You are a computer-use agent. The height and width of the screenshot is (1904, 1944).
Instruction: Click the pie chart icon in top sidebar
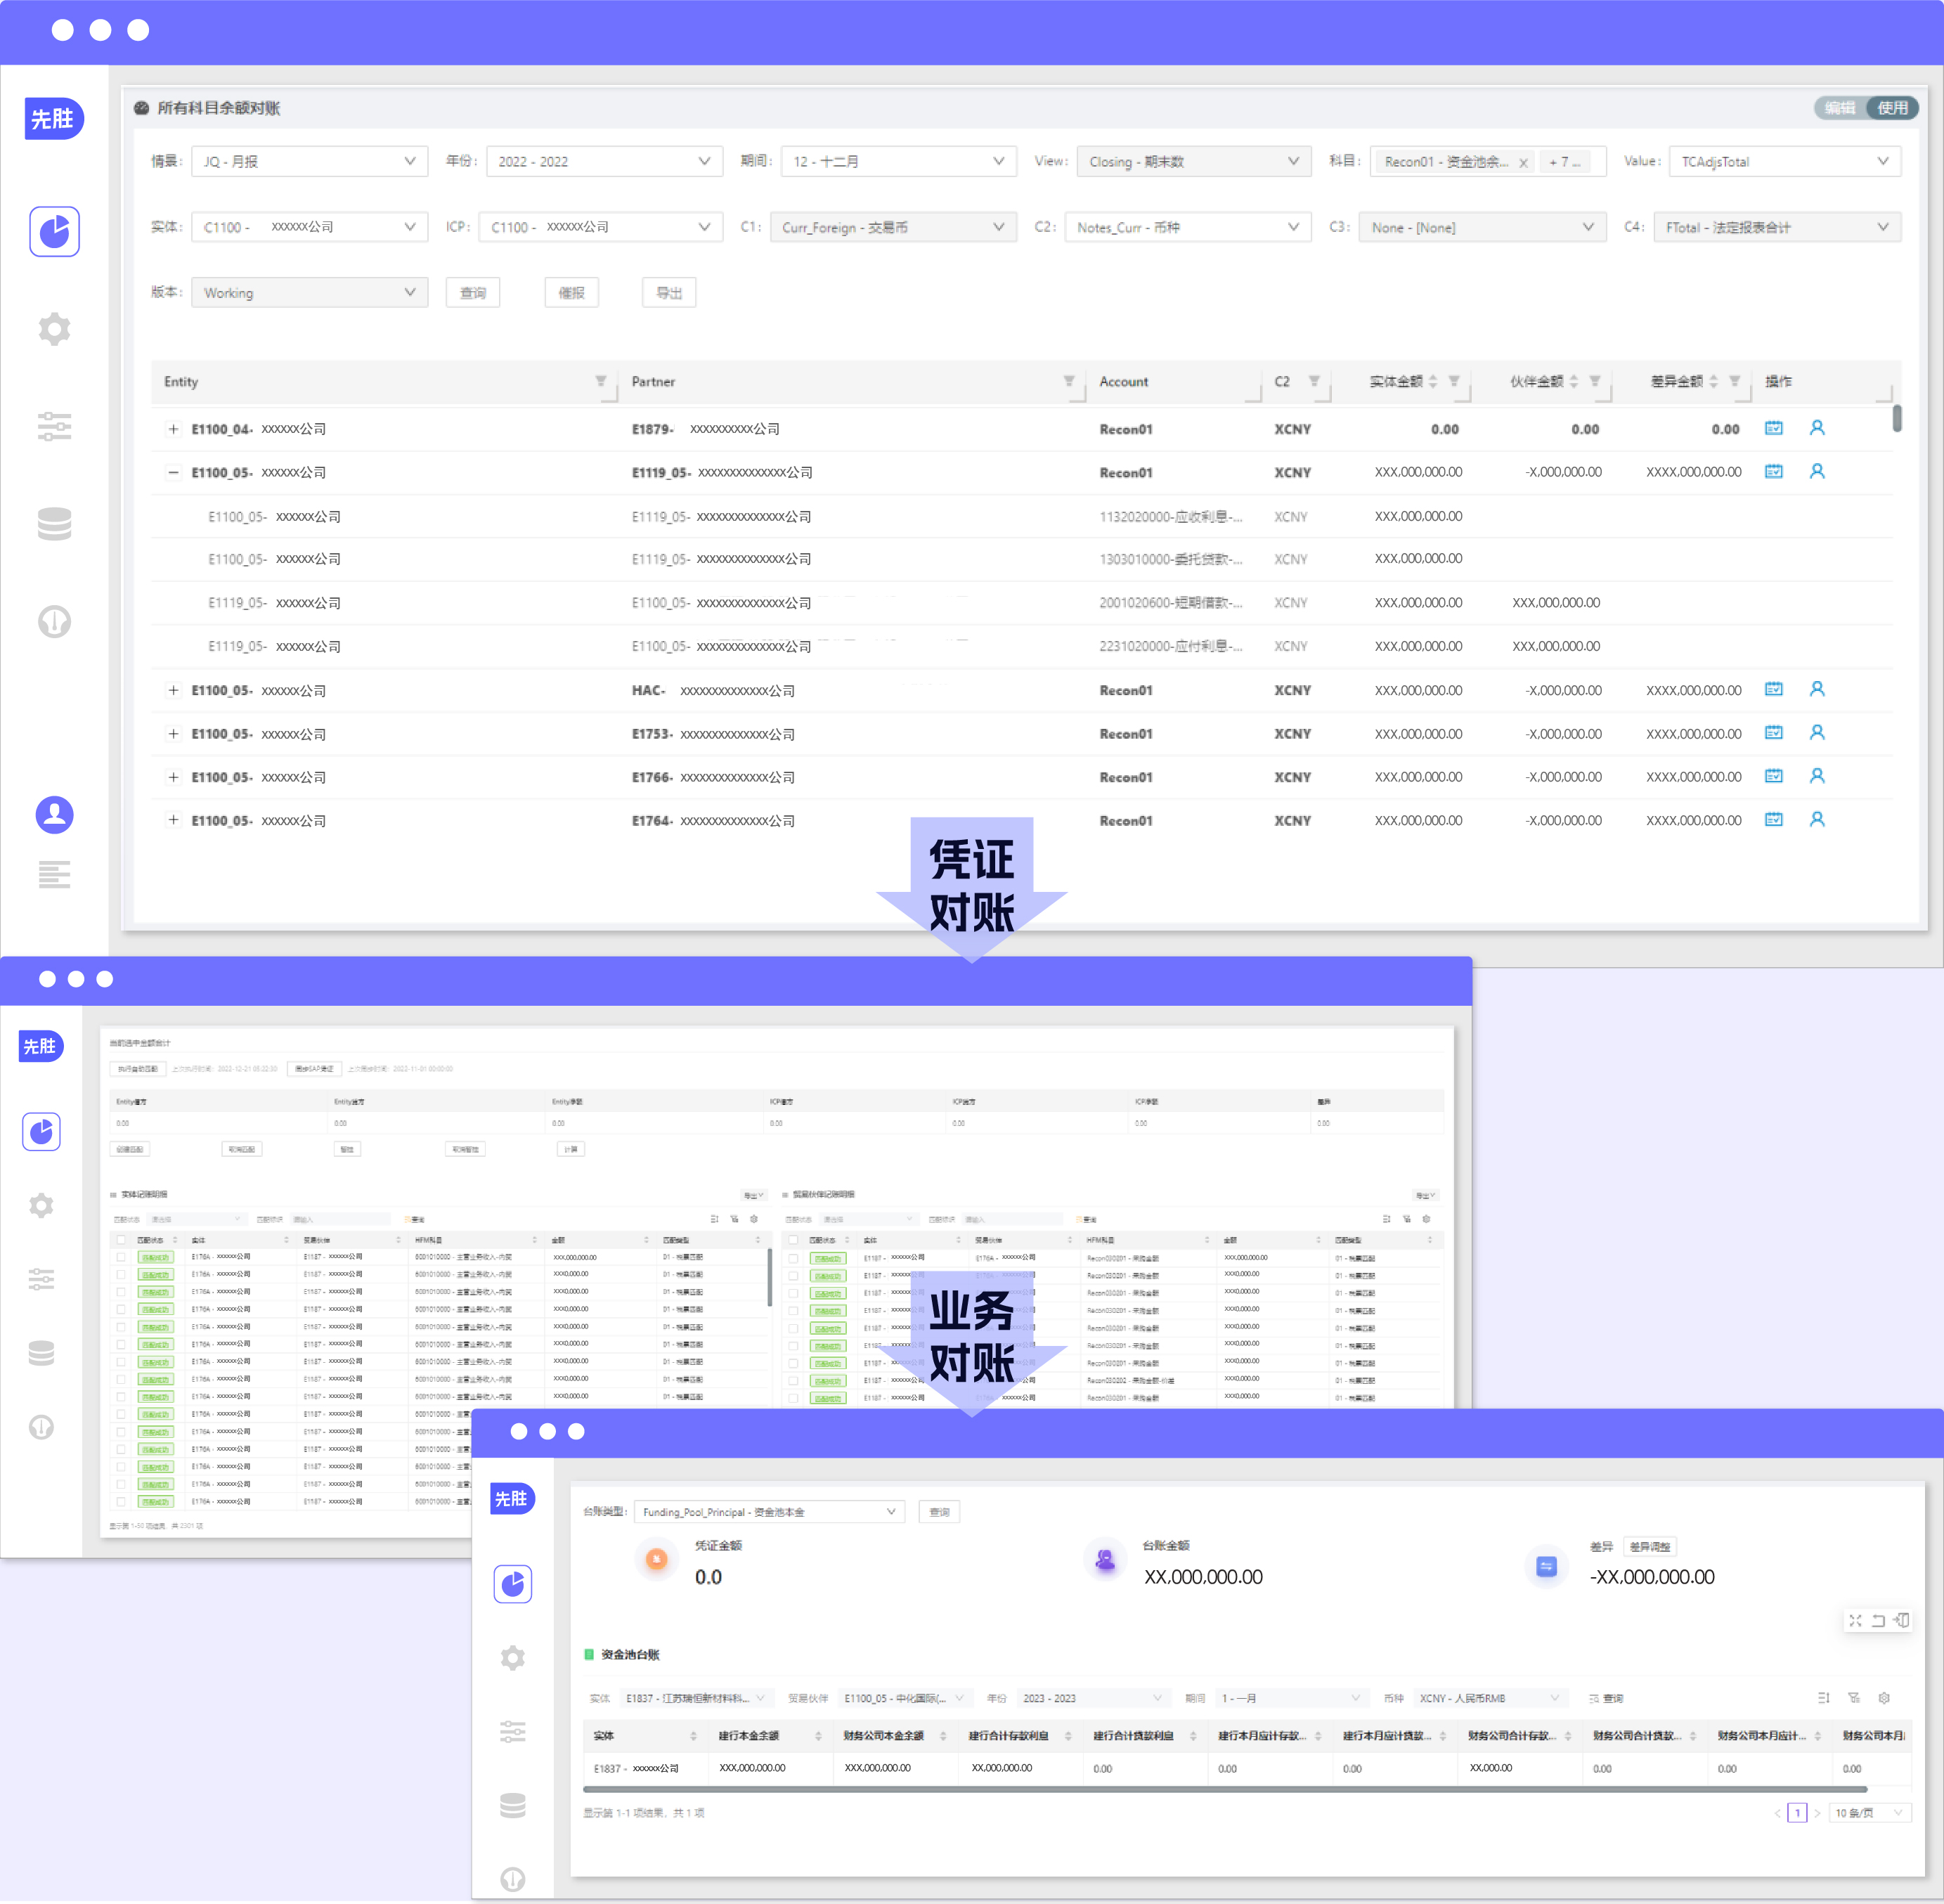(54, 232)
